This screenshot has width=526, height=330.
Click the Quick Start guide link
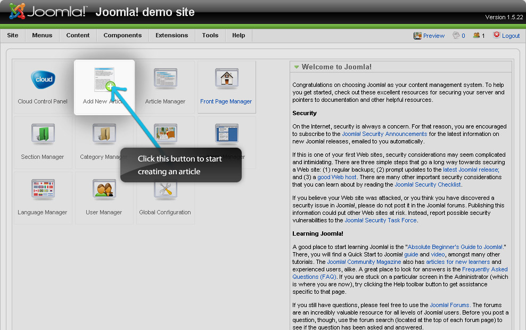click(411, 254)
